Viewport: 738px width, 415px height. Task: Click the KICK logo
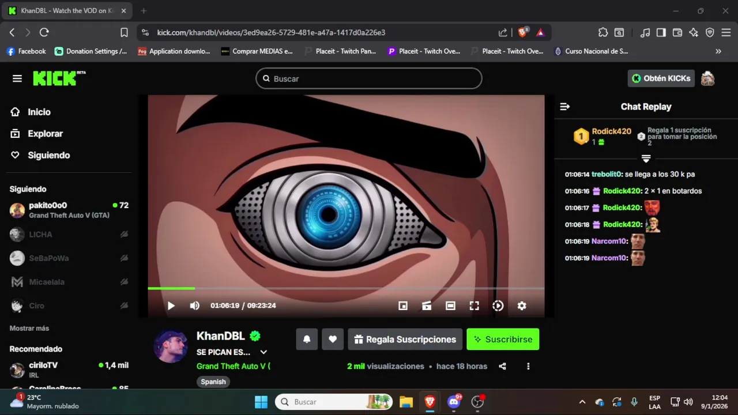point(59,78)
